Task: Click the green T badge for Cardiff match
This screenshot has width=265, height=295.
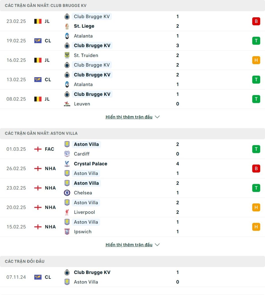Action: pos(256,149)
